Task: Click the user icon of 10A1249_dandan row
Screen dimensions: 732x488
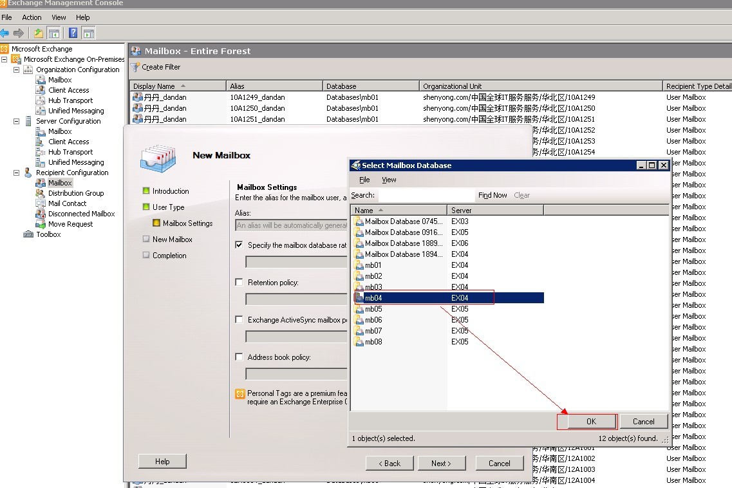Action: (137, 97)
